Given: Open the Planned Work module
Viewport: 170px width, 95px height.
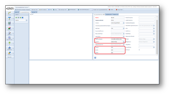Looking at the screenshot, I should coord(9,38).
